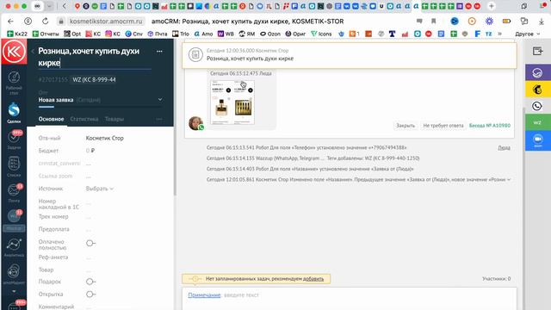Reload the page with browser refresh button
Screen dimensions: 551x310
(x=46, y=22)
